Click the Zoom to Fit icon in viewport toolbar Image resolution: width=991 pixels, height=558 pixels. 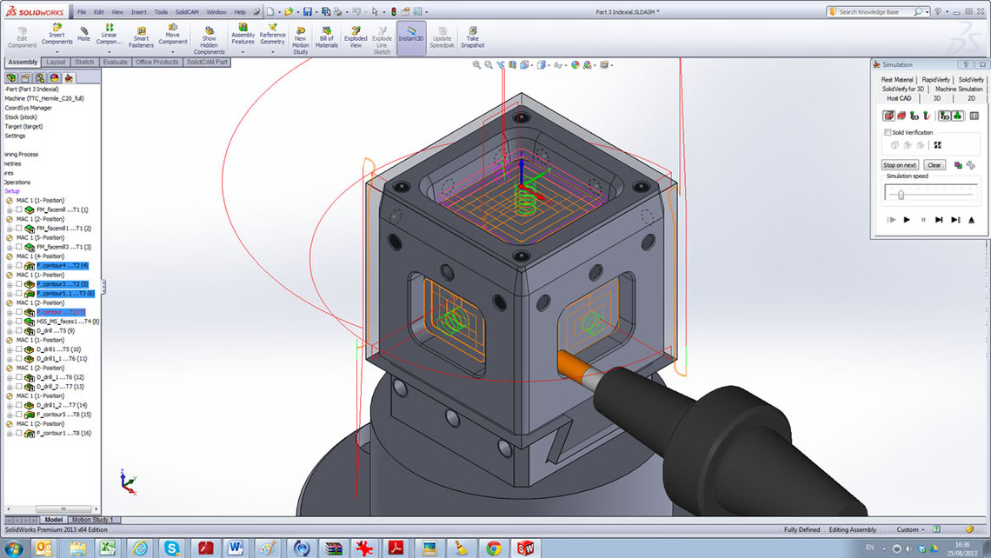tap(476, 64)
